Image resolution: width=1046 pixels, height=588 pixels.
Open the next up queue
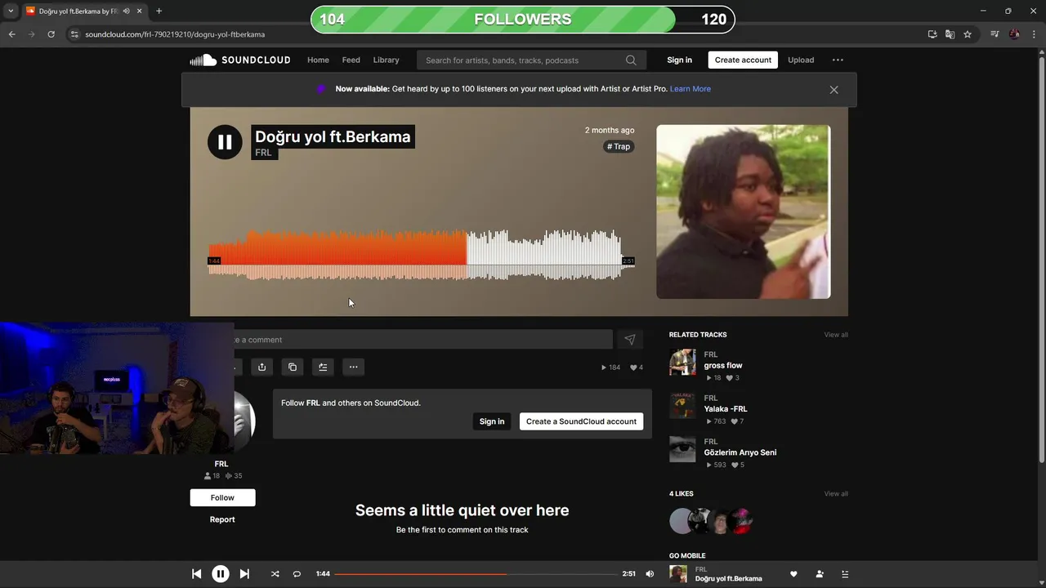(x=845, y=574)
